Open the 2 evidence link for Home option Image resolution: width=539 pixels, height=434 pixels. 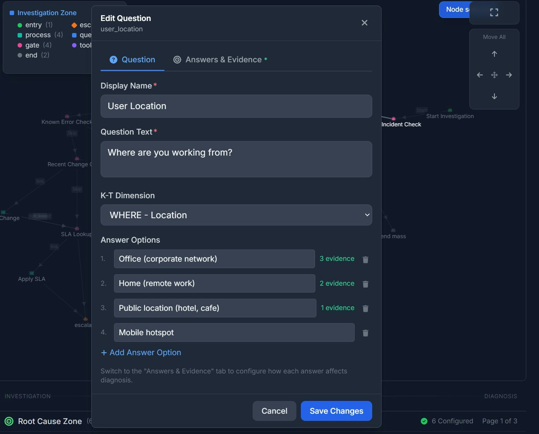[337, 283]
